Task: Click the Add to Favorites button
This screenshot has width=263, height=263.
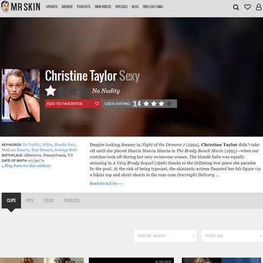Action: [73, 103]
